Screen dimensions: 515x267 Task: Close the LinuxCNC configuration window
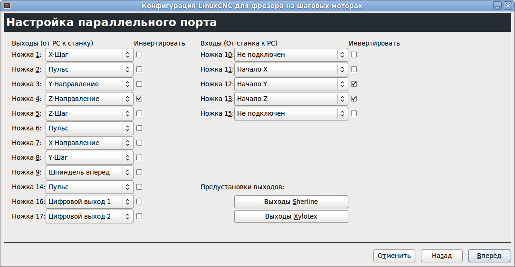pyautogui.click(x=507, y=5)
